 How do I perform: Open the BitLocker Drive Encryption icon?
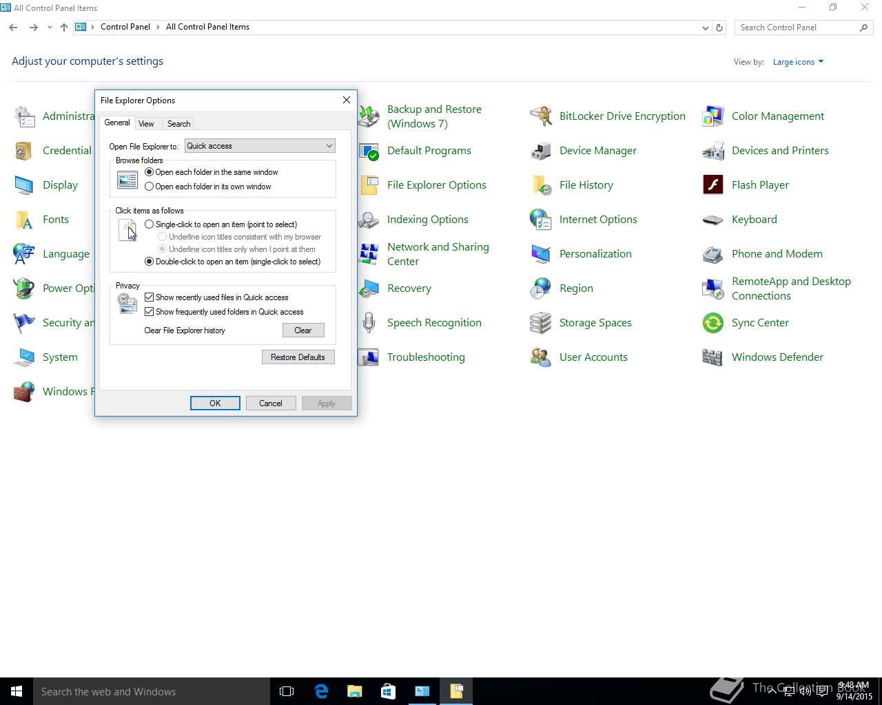pos(541,116)
